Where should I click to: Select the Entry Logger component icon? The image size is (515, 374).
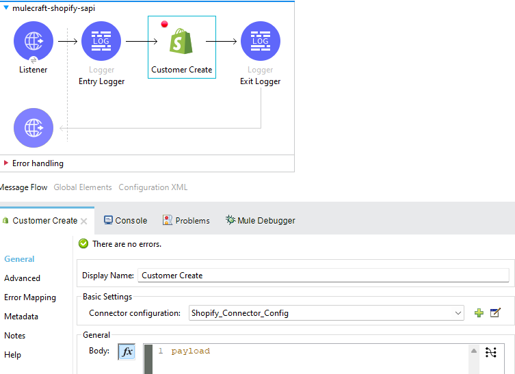pyautogui.click(x=101, y=41)
